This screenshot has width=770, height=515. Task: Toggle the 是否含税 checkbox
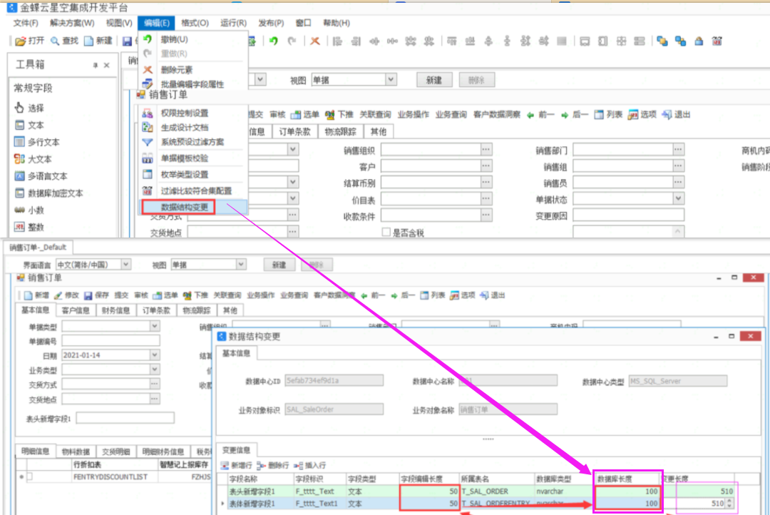pos(386,232)
